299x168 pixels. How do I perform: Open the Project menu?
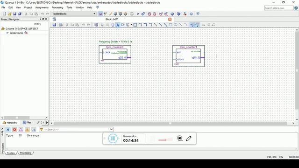[28, 7]
